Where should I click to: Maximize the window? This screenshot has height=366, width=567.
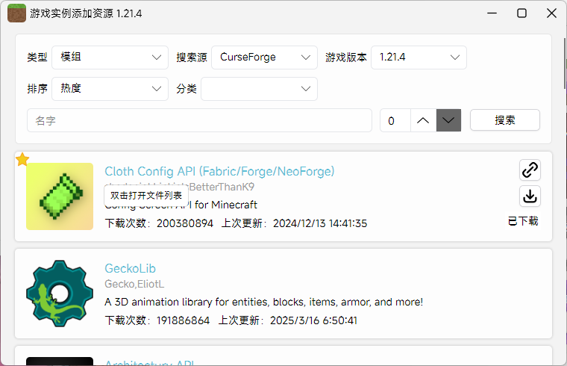tap(522, 13)
